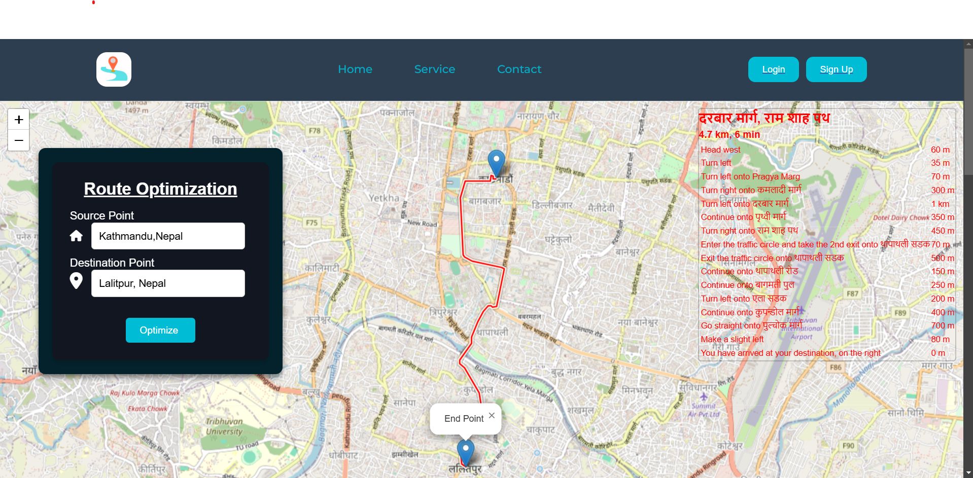Screen dimensions: 973x478
Task: Click the start marker pin on map
Action: point(496,163)
